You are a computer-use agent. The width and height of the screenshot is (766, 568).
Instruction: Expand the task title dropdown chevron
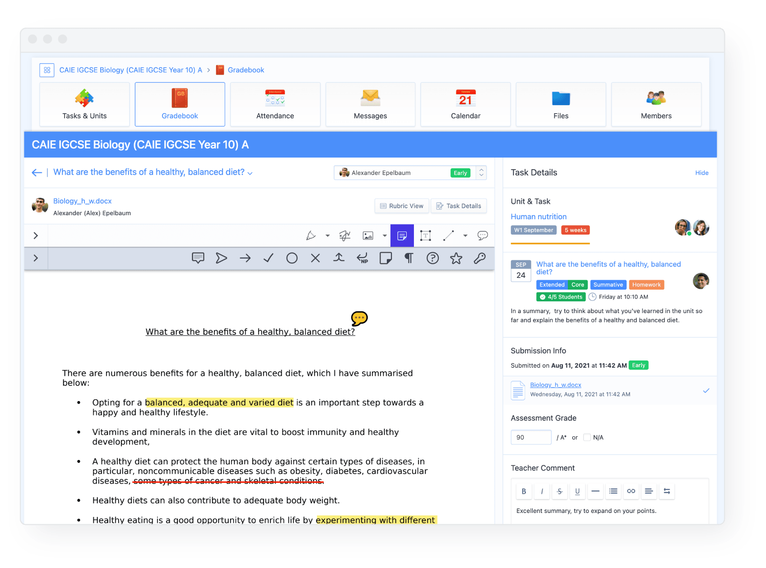[250, 173]
